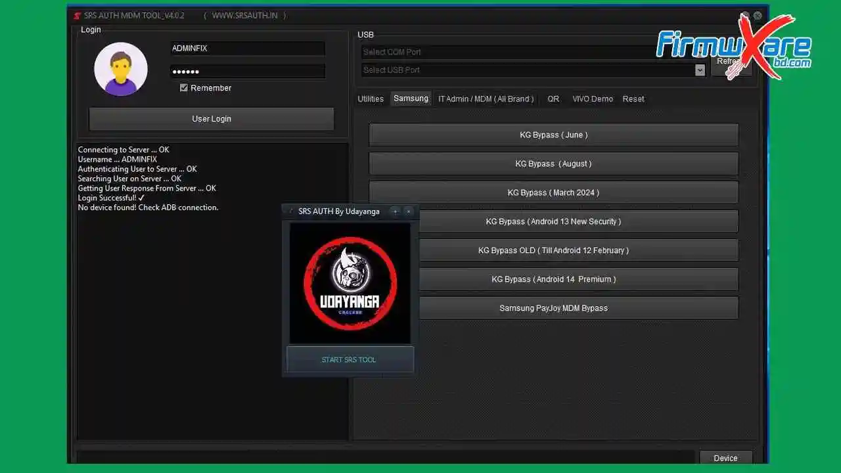Click 'Authenticating User to Server ... OK' log line
The height and width of the screenshot is (473, 841).
(x=137, y=169)
